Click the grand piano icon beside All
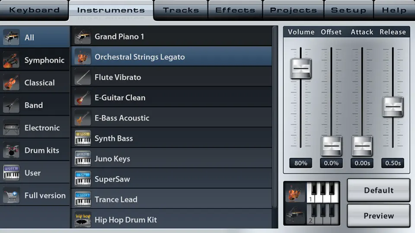 pos(11,37)
